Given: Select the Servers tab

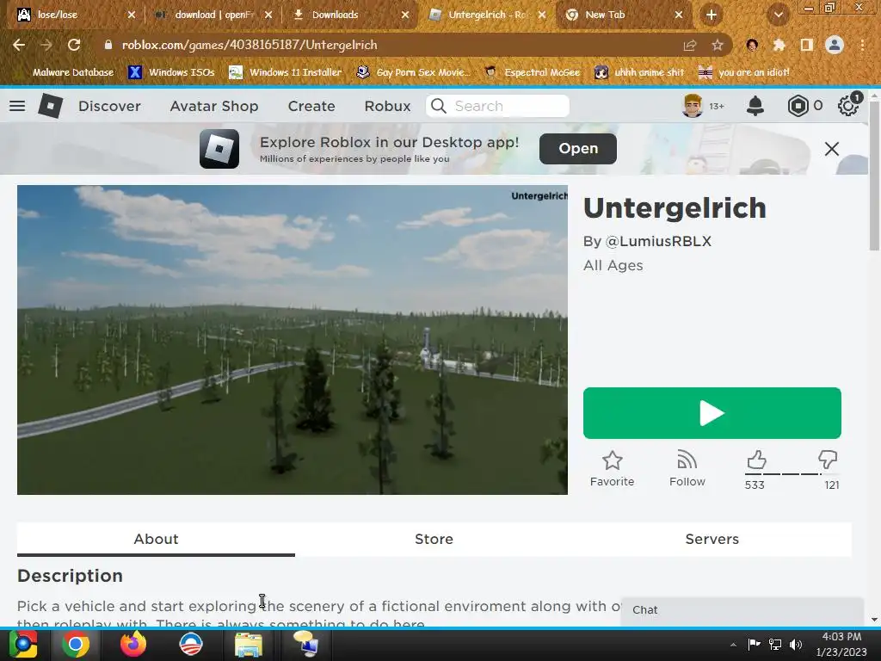Looking at the screenshot, I should (x=712, y=539).
